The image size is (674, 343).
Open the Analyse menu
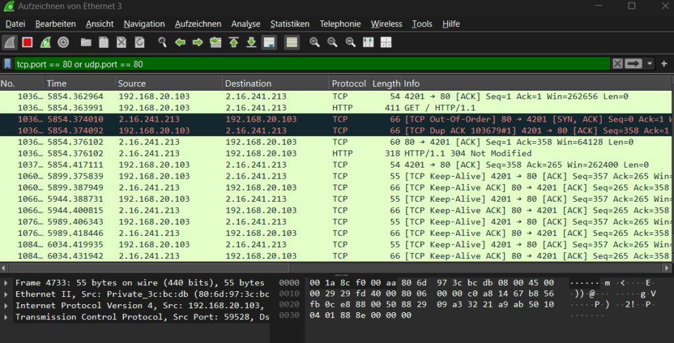coord(246,24)
